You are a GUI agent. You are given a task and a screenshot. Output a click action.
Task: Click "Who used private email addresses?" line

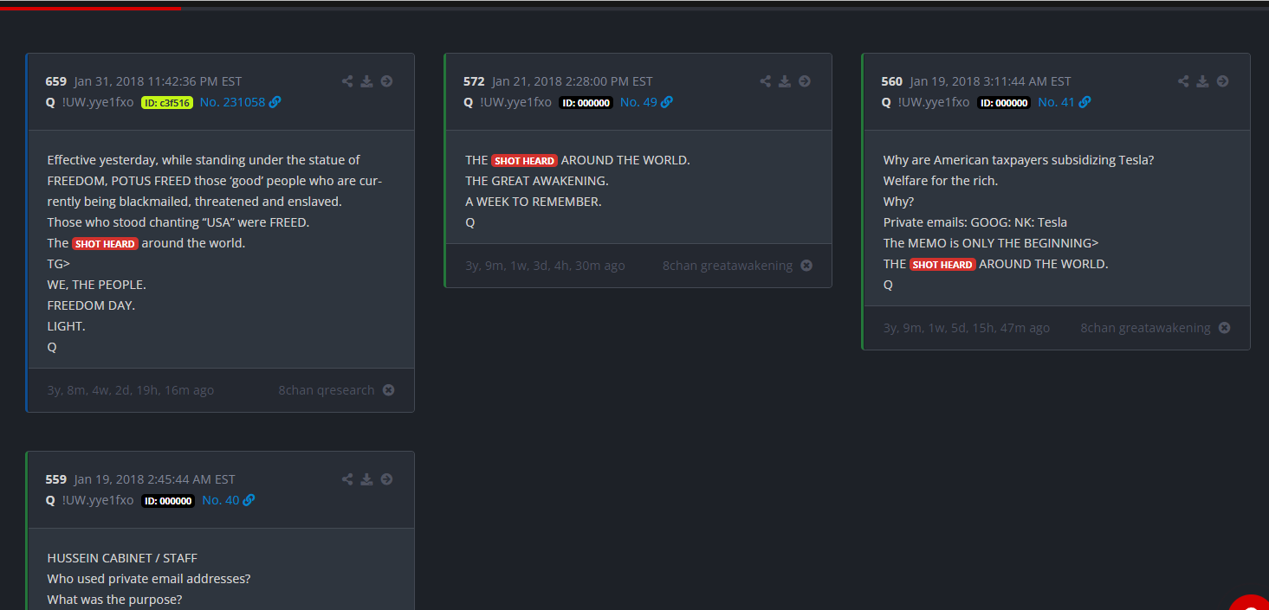click(x=149, y=579)
